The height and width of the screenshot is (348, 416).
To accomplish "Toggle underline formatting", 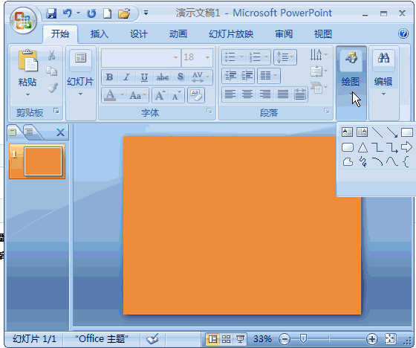I will tap(144, 77).
